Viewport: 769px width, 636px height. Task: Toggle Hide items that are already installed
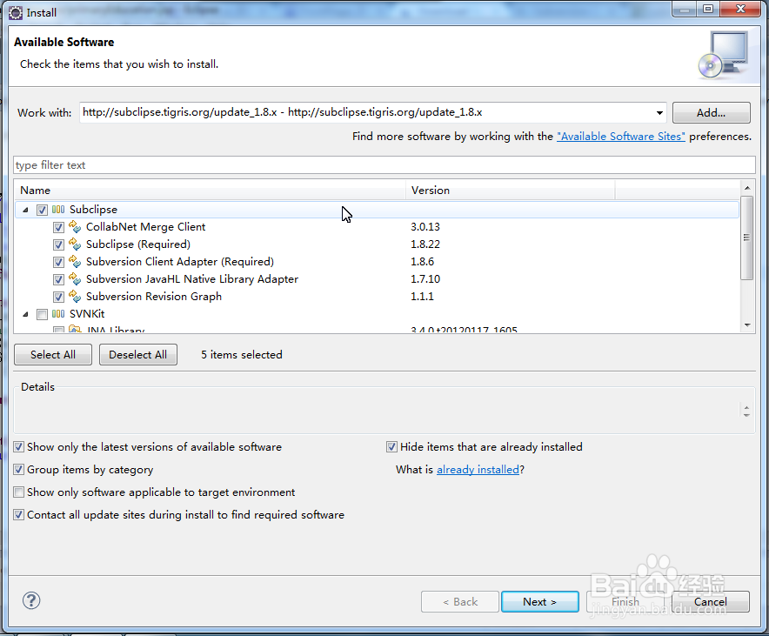click(391, 446)
